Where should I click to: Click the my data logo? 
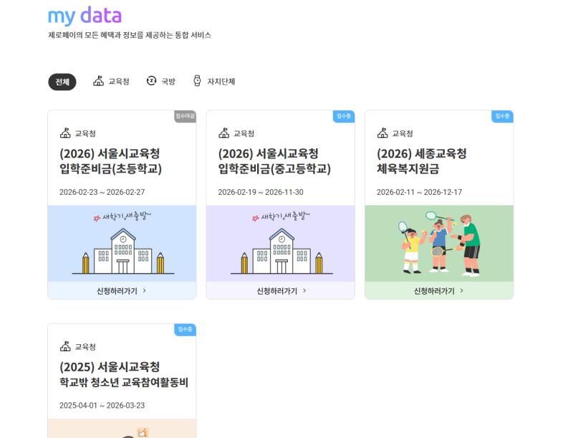pos(85,16)
